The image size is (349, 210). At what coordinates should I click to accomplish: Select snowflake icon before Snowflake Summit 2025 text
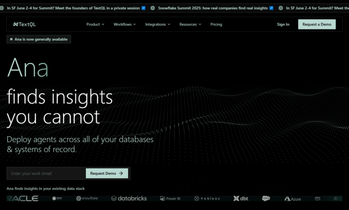(x=152, y=8)
